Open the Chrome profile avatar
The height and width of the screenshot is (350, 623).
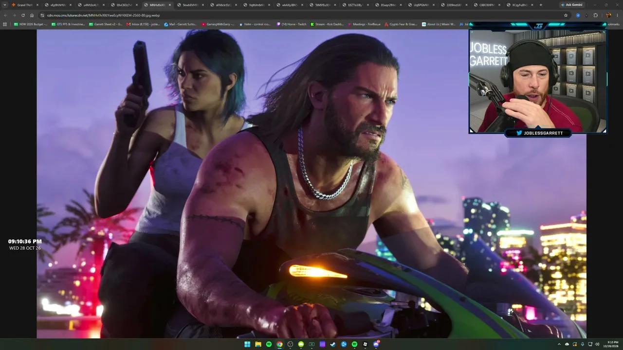(608, 15)
